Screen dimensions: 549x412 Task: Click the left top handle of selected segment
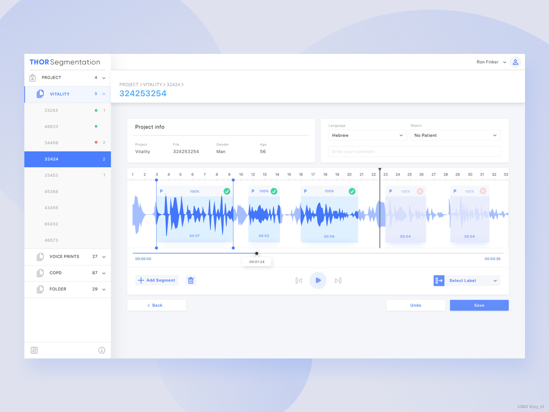156,180
